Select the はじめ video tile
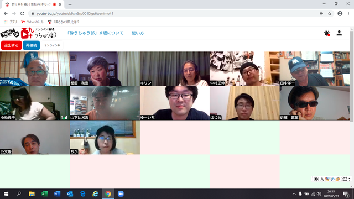 (x=244, y=103)
